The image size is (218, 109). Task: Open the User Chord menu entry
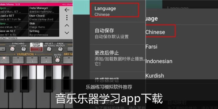(x=44, y=17)
